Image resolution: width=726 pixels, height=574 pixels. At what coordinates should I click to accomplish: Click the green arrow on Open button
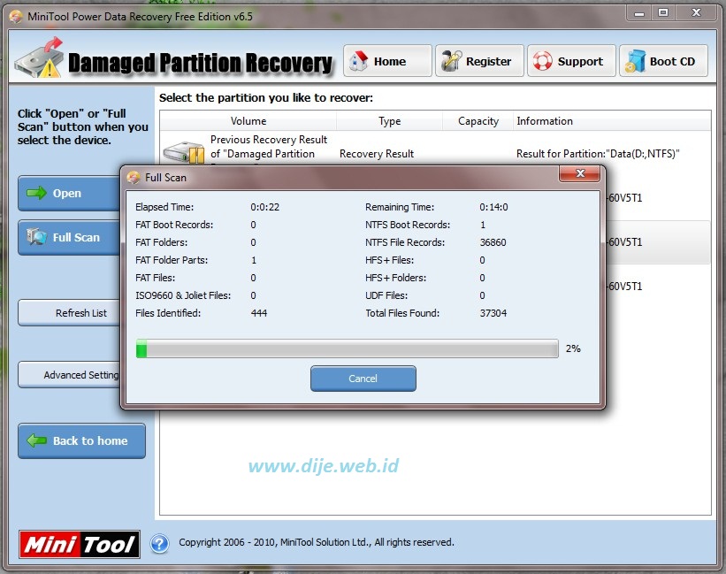click(x=36, y=193)
